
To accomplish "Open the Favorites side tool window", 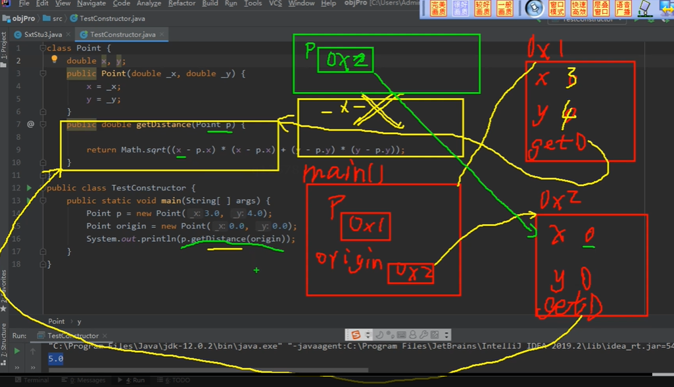I will point(4,291).
